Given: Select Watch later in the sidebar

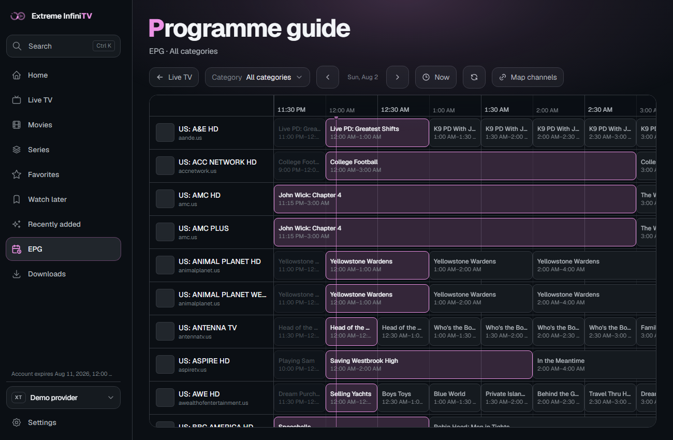Looking at the screenshot, I should 63,199.
